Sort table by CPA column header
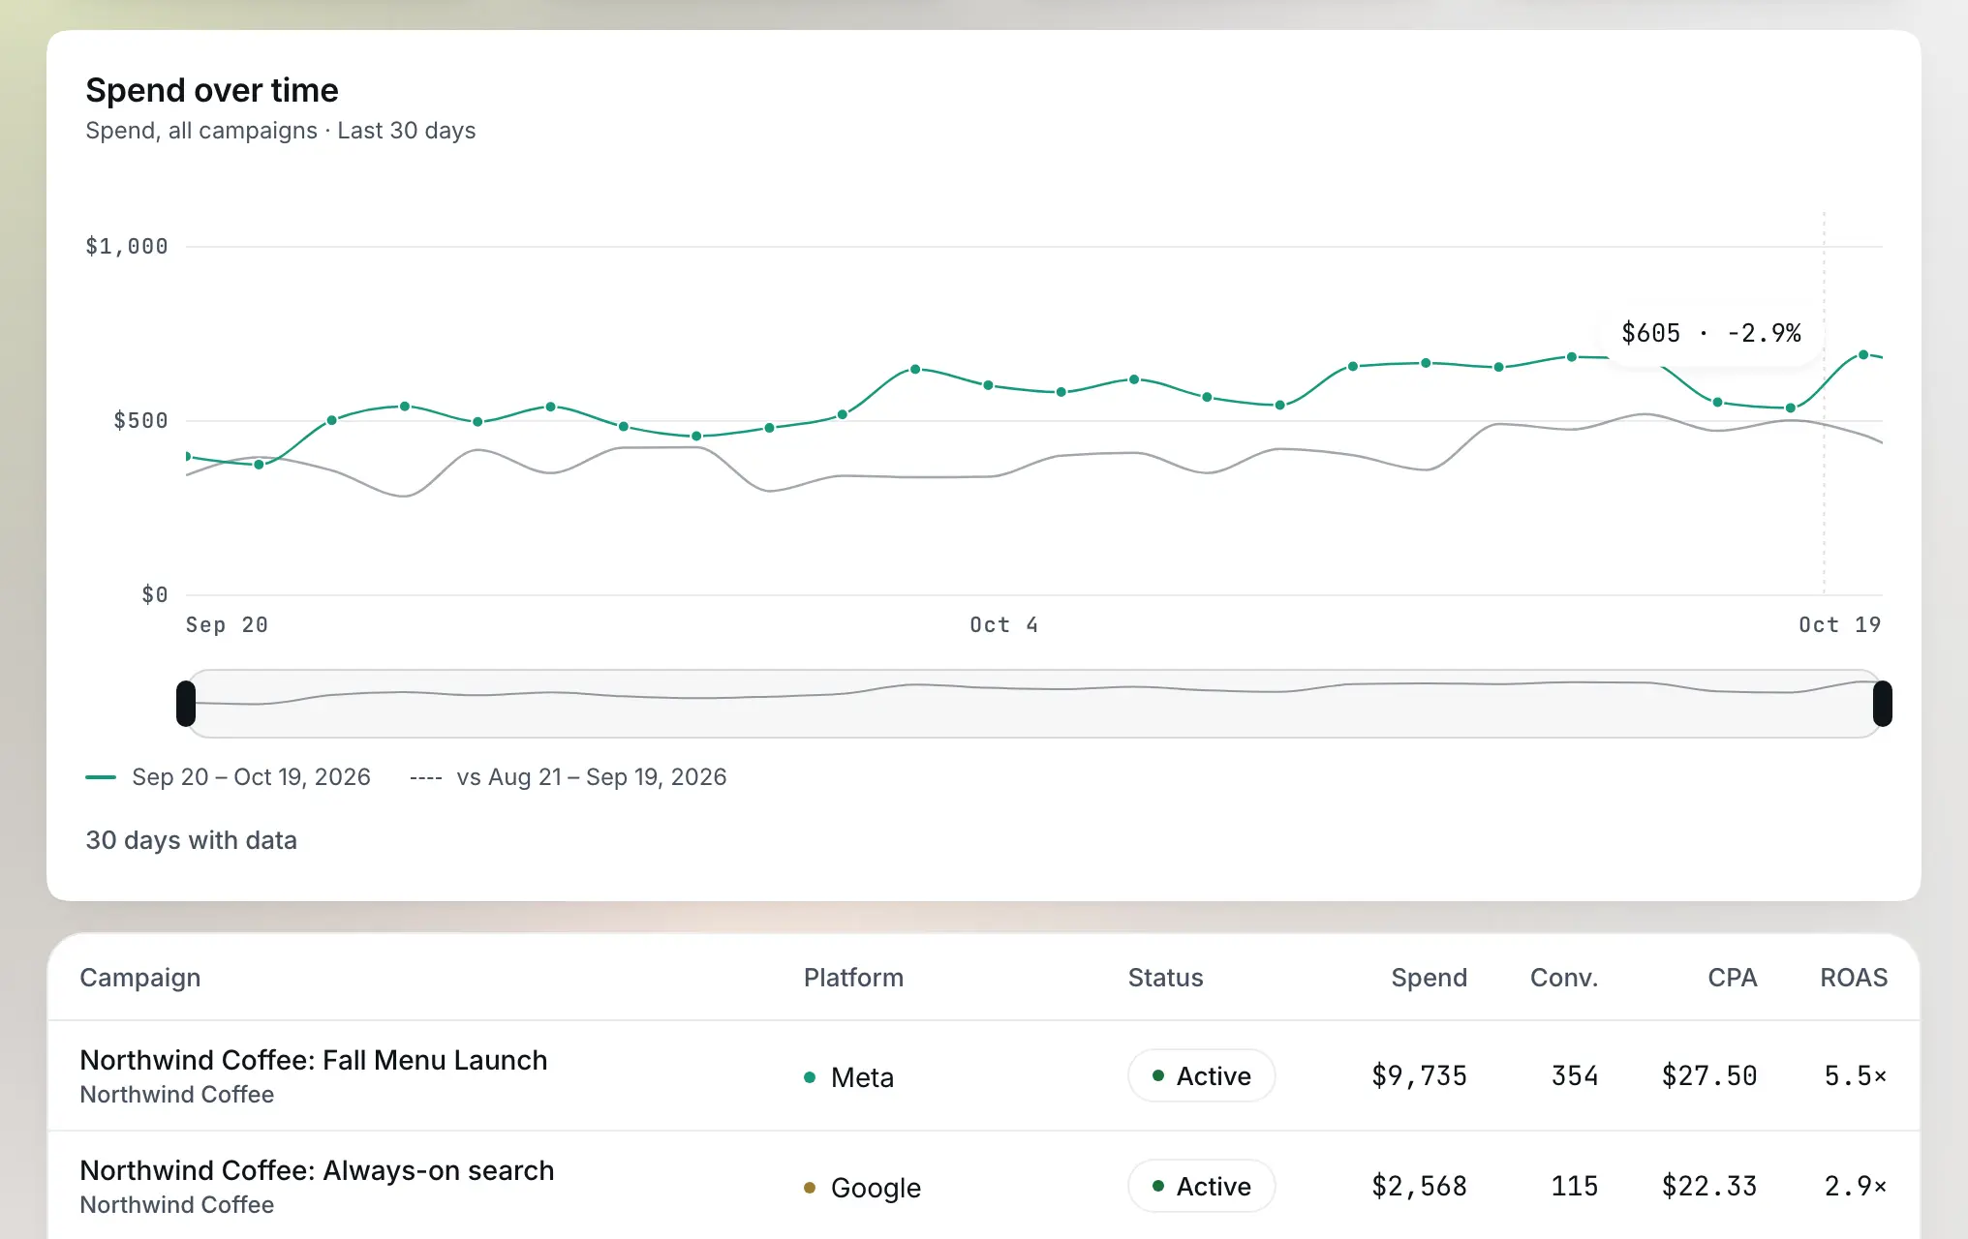 tap(1732, 978)
